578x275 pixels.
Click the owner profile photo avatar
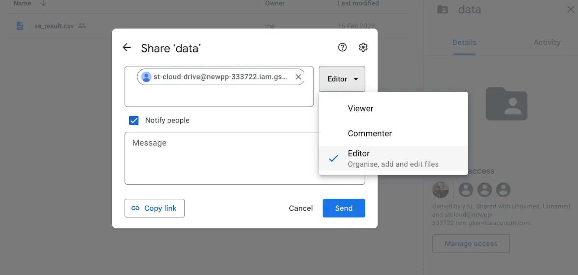pos(440,190)
